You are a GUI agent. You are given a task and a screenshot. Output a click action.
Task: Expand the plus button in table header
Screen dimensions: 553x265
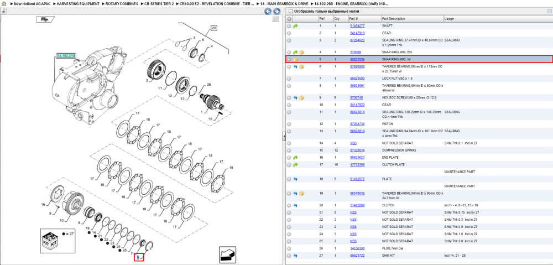289,19
